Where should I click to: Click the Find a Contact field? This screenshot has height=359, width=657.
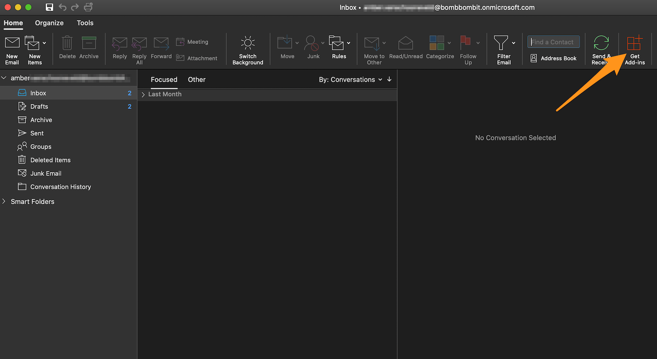pyautogui.click(x=553, y=42)
